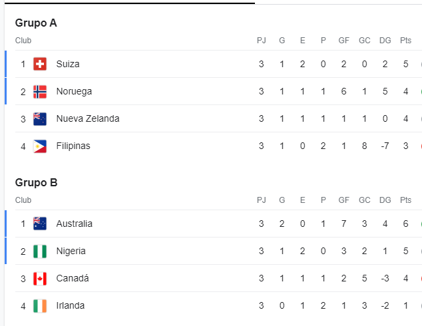Open the Irlanda team link
The image size is (422, 326).
coord(71,305)
